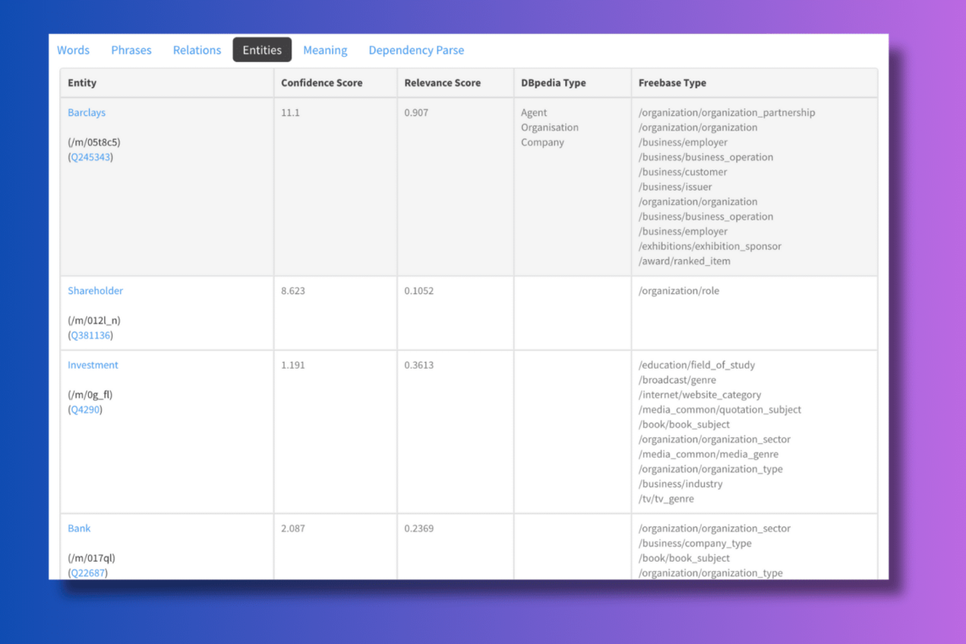Click /organization/role type text
This screenshot has width=966, height=644.
click(x=678, y=291)
